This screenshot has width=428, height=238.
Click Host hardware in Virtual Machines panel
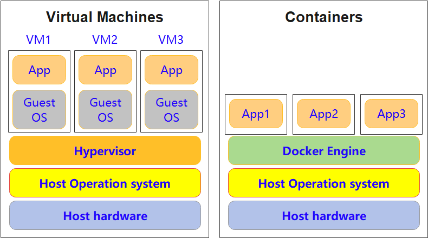pyautogui.click(x=105, y=215)
